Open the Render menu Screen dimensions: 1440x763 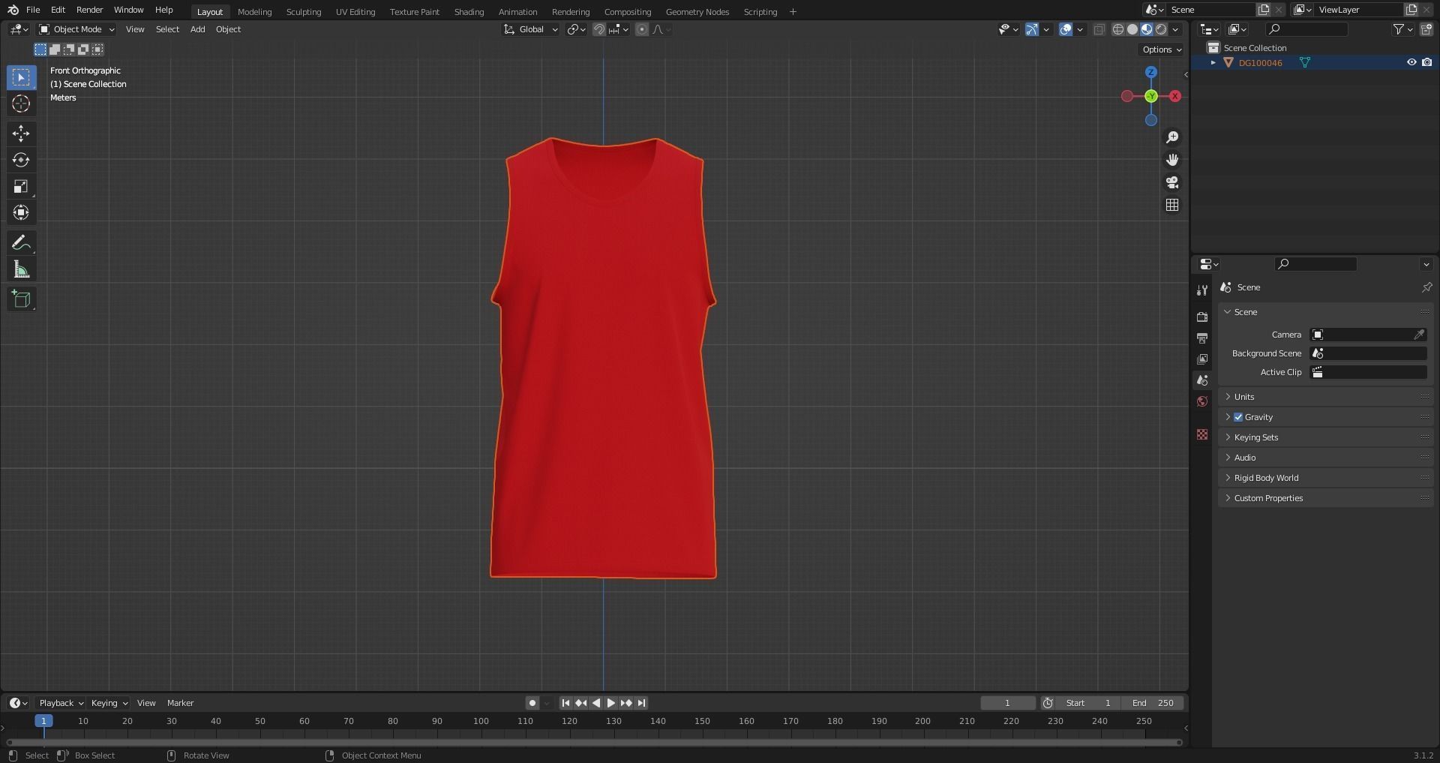tap(89, 10)
